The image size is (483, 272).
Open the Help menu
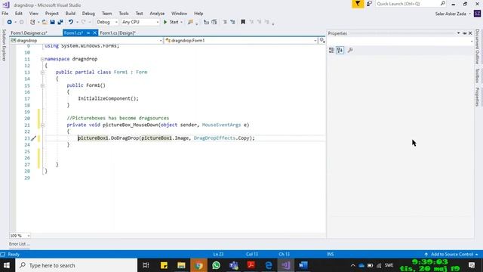coord(198,14)
